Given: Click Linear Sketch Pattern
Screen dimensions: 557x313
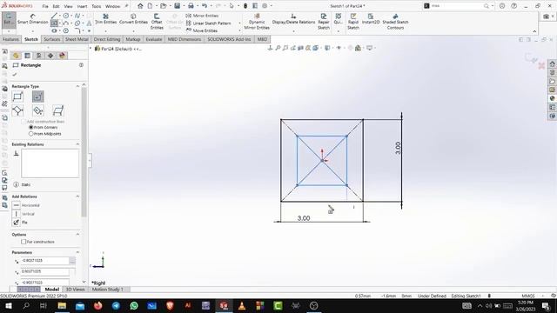Looking at the screenshot, I should point(208,23).
